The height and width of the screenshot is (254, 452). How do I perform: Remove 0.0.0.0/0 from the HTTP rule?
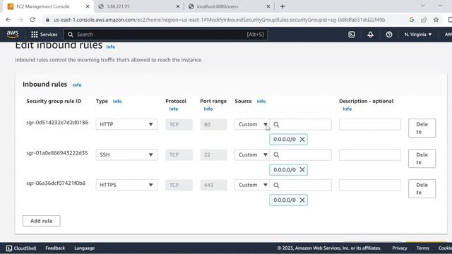click(302, 140)
